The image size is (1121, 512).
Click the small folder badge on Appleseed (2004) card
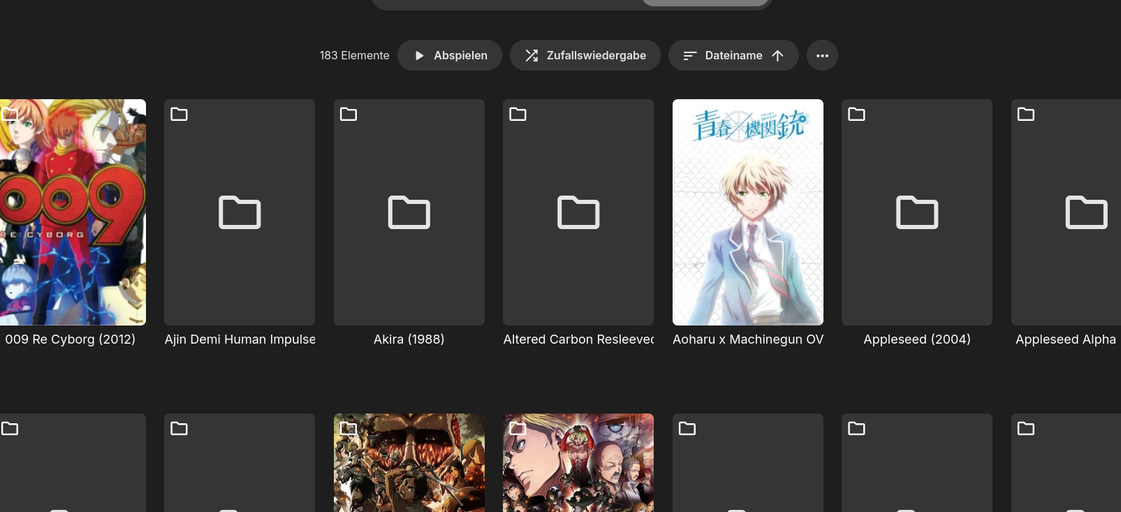pos(857,114)
